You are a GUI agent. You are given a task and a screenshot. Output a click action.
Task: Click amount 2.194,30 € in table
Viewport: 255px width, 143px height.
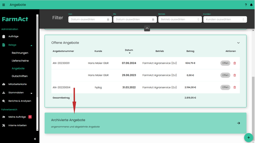tap(190, 87)
